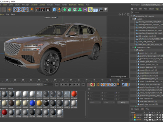Viewport: 163px width, 122px height.
Task: Click the Record Active Objects key button
Action: coord(89,84)
